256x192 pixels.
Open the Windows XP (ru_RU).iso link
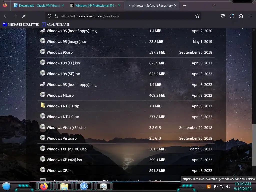67,149
